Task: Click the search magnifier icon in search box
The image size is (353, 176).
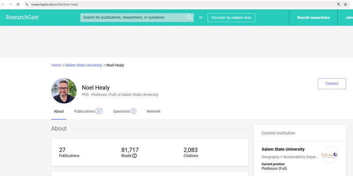Action: [189, 18]
